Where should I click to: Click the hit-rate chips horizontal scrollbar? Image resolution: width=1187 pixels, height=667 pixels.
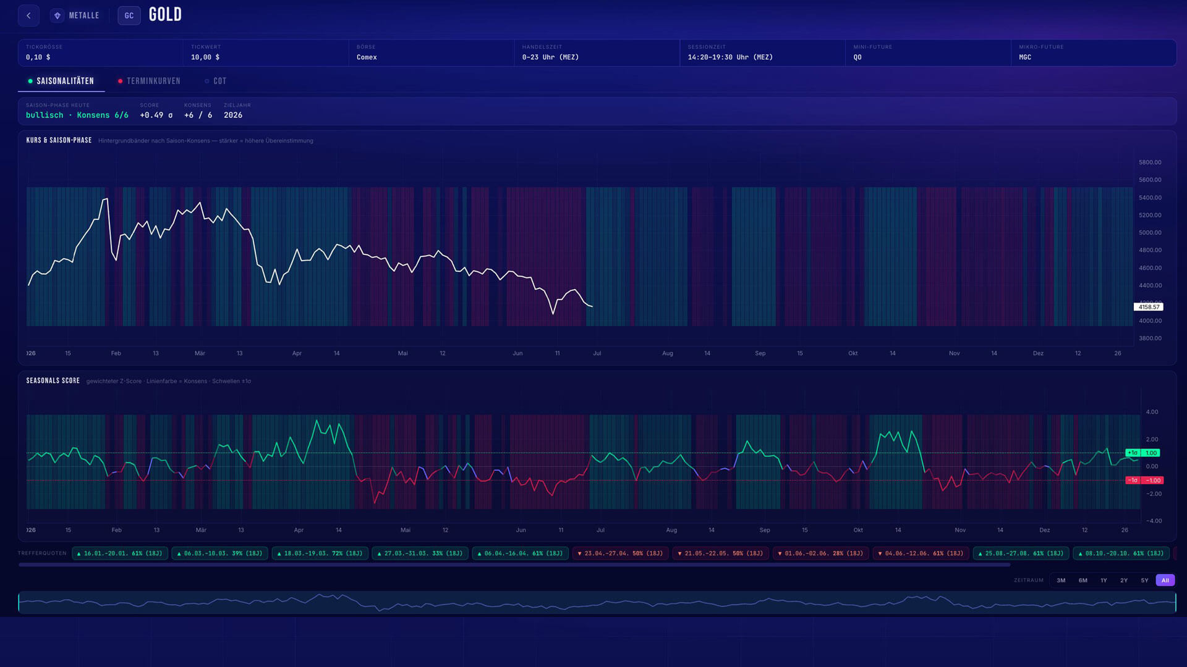514,564
